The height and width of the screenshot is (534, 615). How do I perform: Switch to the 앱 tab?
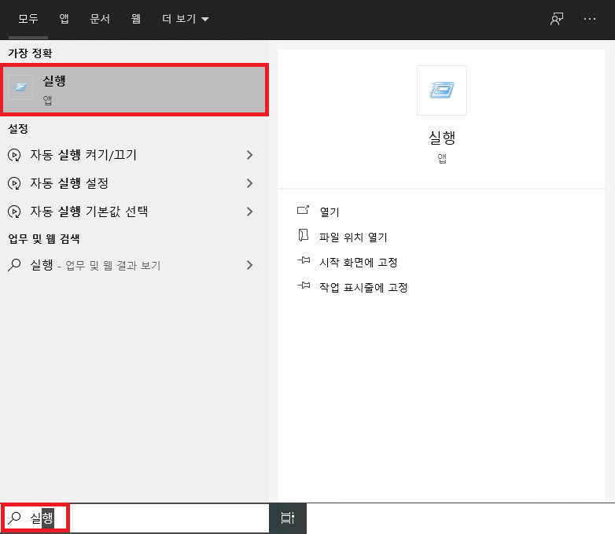click(x=64, y=19)
